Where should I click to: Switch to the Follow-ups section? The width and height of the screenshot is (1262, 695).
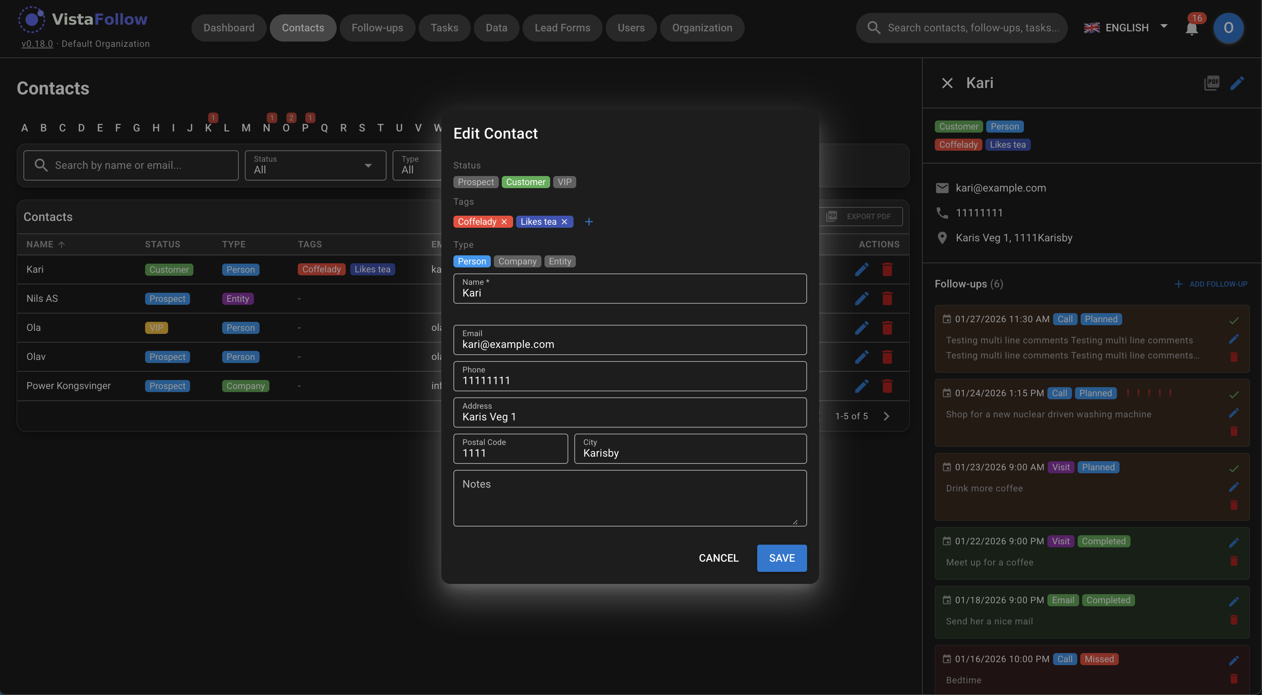(377, 28)
